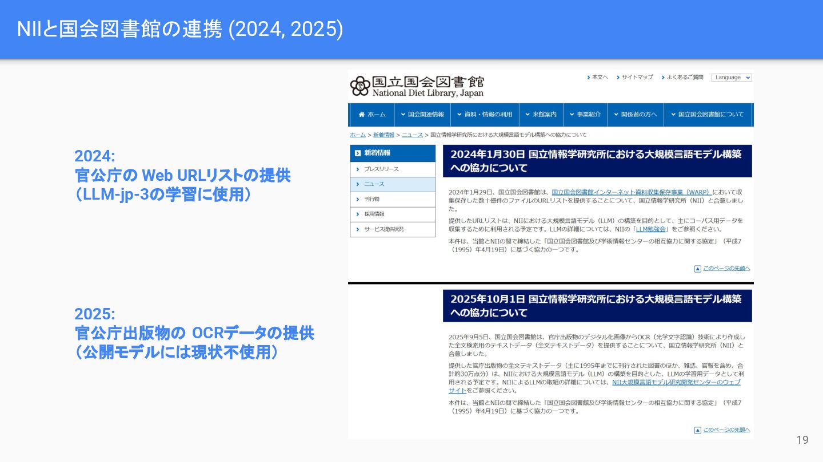Click the arrow icon in the 新着情報 header
The height and width of the screenshot is (462, 823).
click(x=358, y=153)
